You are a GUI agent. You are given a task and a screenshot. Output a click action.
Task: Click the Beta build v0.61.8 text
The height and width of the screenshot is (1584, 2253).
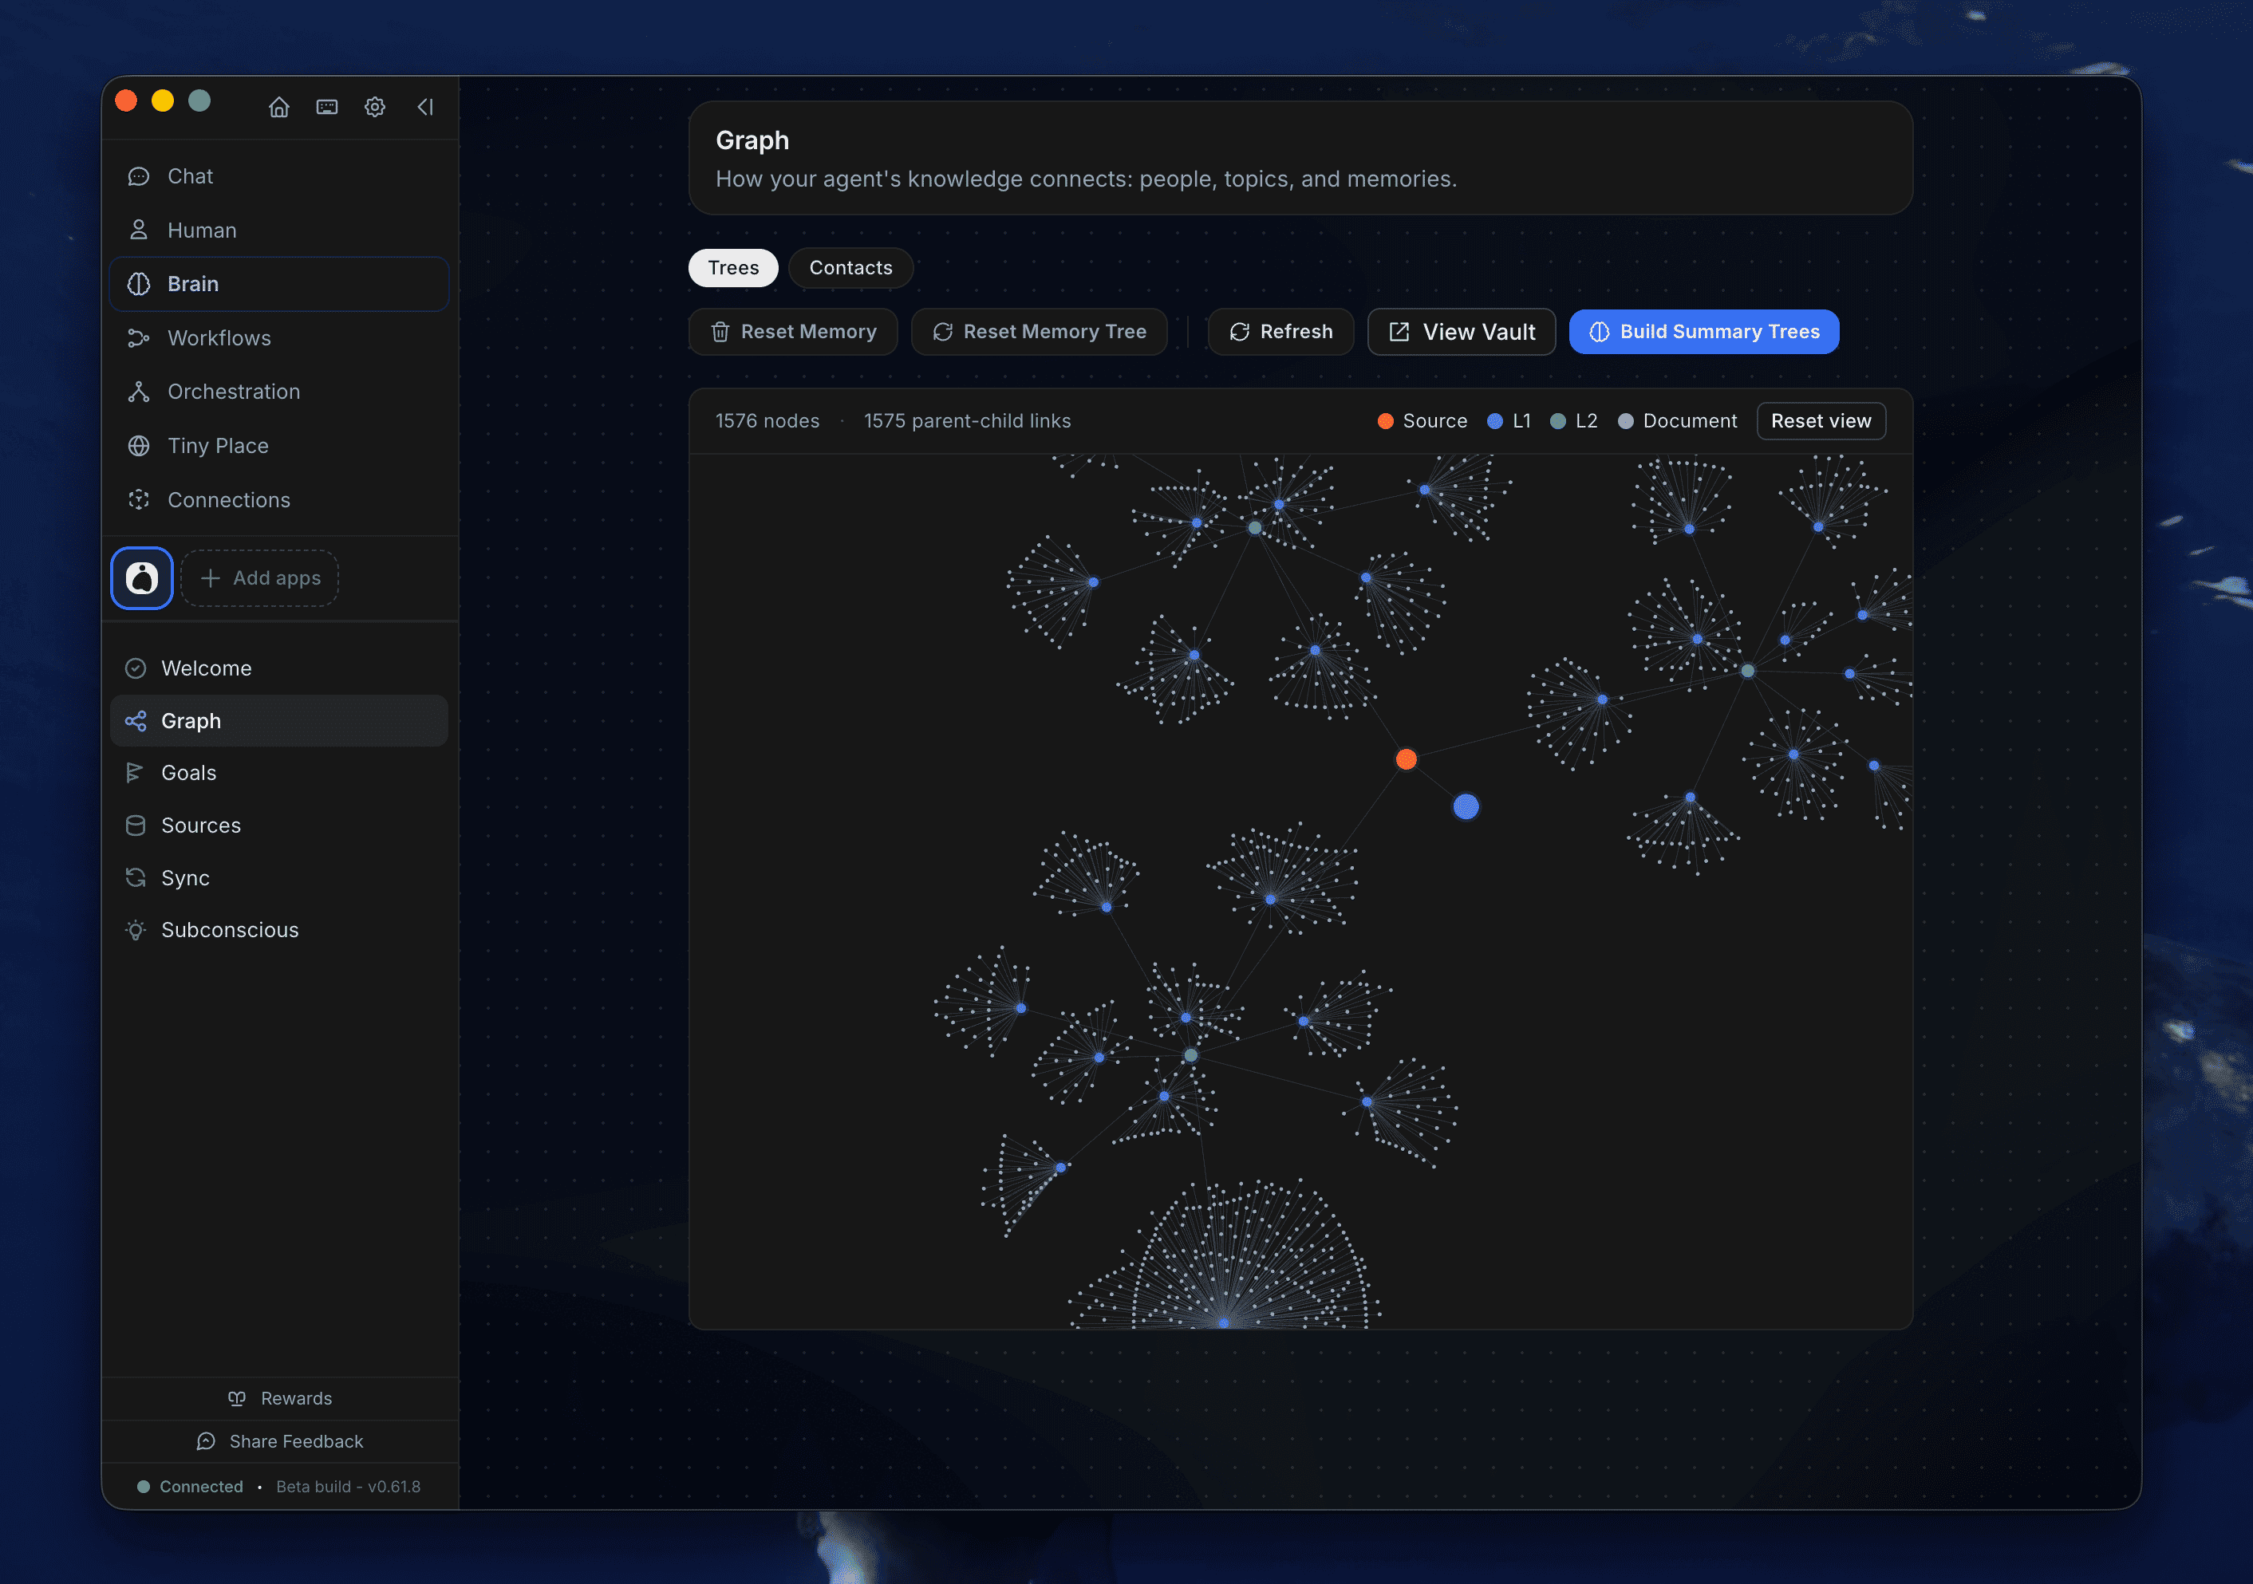[349, 1487]
